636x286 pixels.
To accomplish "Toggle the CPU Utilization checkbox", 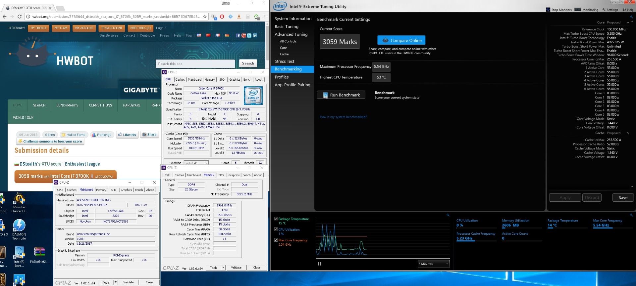I will (x=276, y=229).
